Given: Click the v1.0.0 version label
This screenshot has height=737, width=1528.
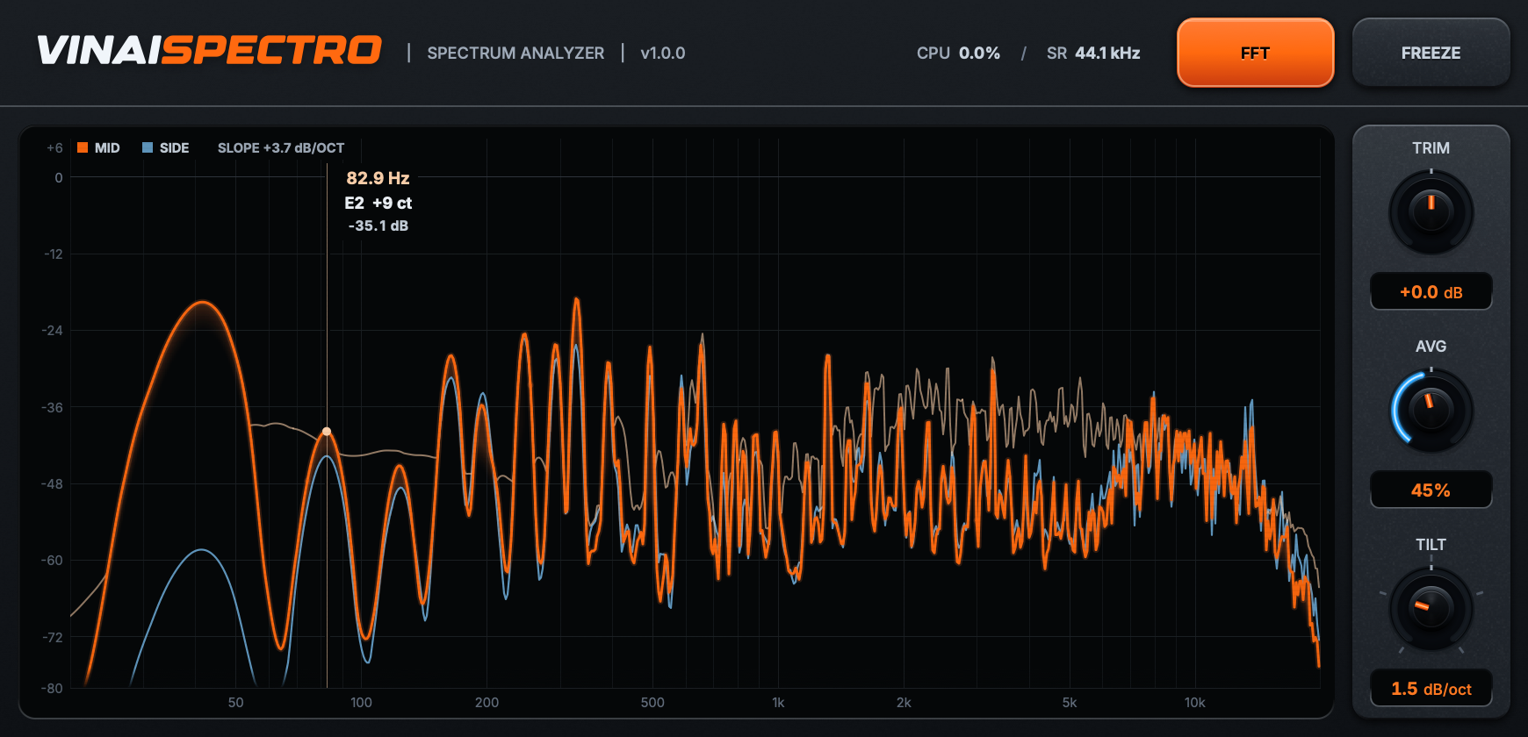Looking at the screenshot, I should [663, 53].
